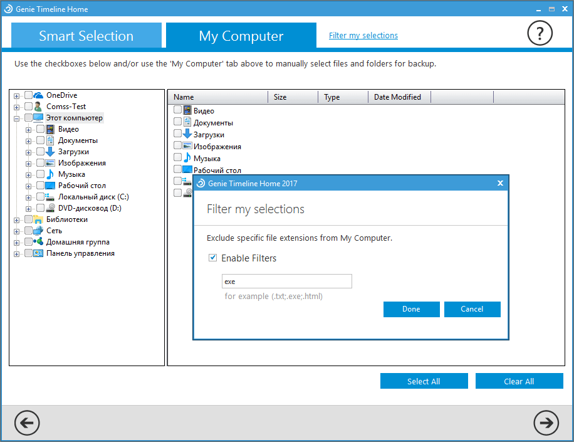Click the Видео film icon in tree

(50, 129)
